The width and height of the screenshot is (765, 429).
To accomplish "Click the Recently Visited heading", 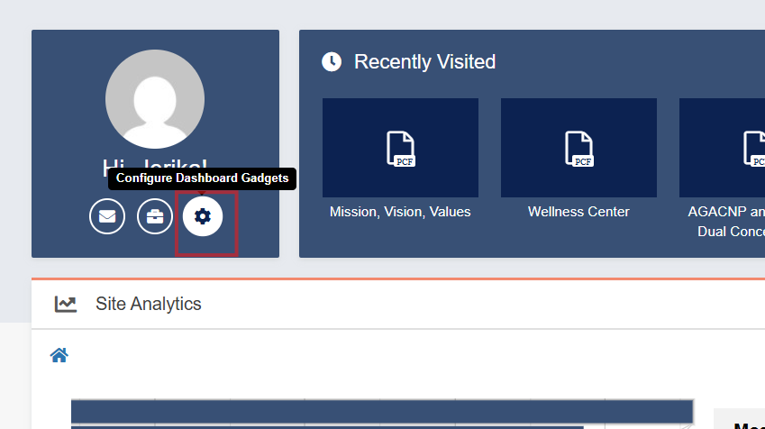I will click(x=424, y=61).
